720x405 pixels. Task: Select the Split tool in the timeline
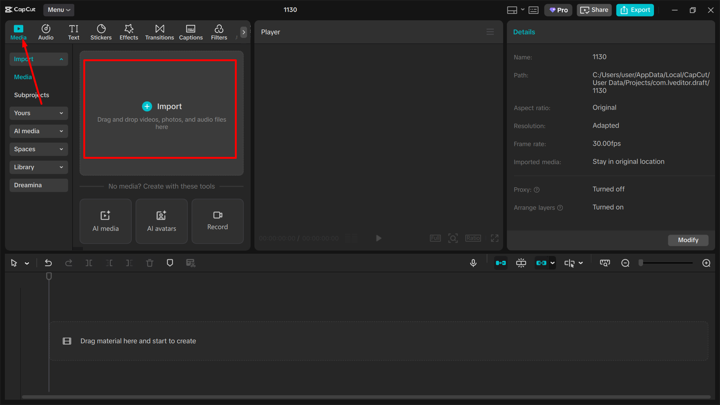click(89, 263)
